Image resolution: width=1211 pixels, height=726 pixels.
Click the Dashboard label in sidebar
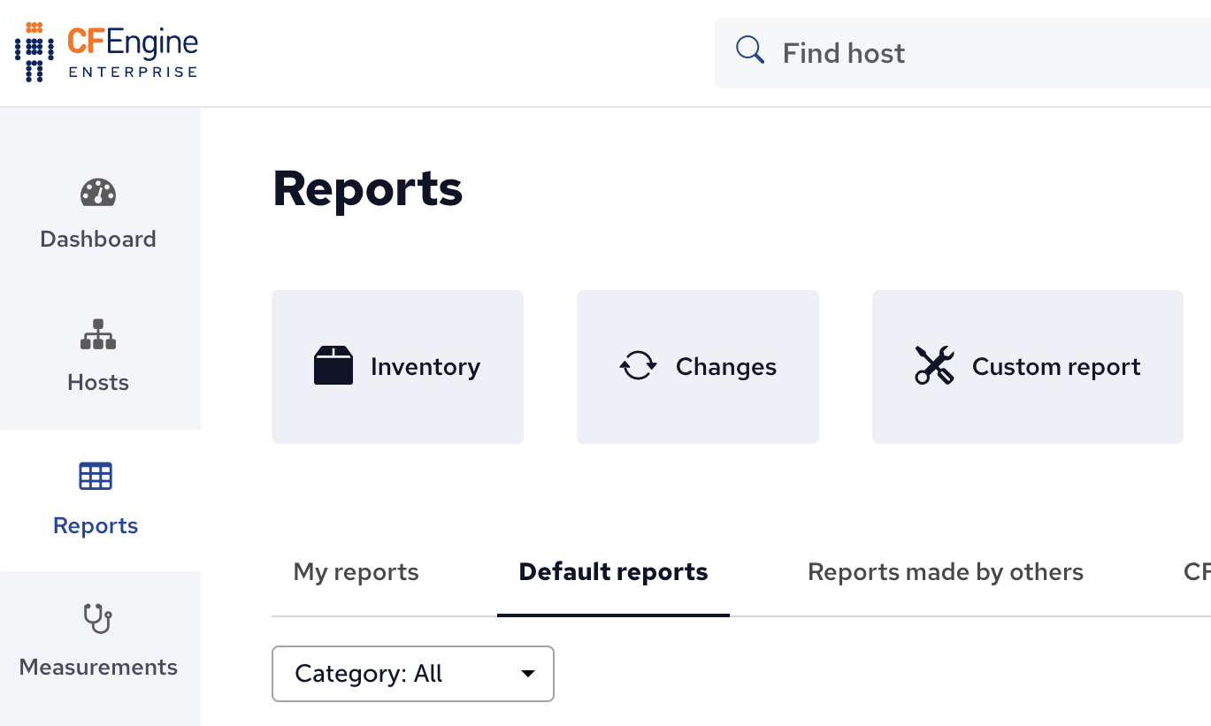[98, 239]
